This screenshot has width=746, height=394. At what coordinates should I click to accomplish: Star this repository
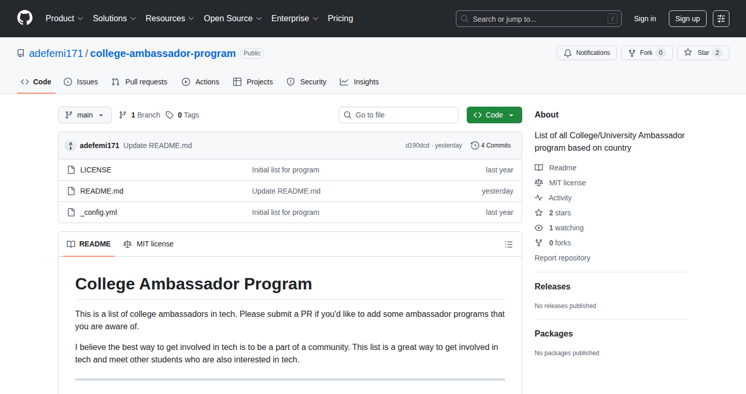click(x=703, y=53)
